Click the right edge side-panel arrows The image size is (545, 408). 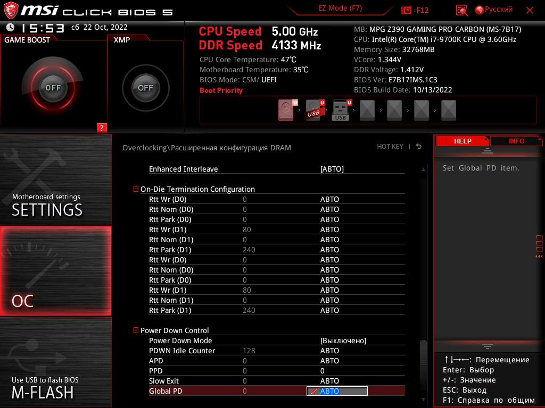[539, 257]
